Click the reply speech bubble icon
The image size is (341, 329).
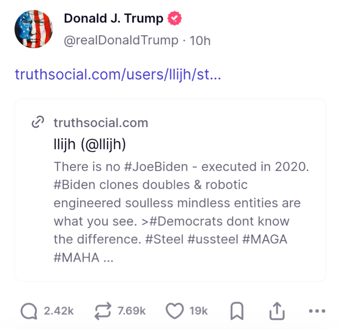28,311
